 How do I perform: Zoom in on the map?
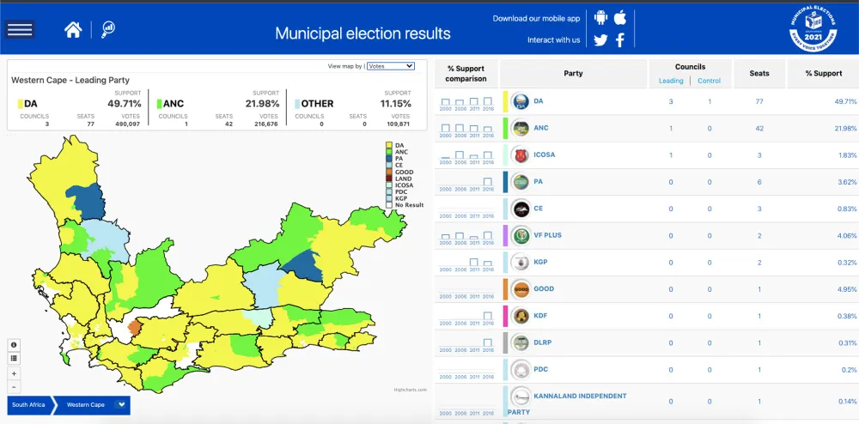[14, 373]
